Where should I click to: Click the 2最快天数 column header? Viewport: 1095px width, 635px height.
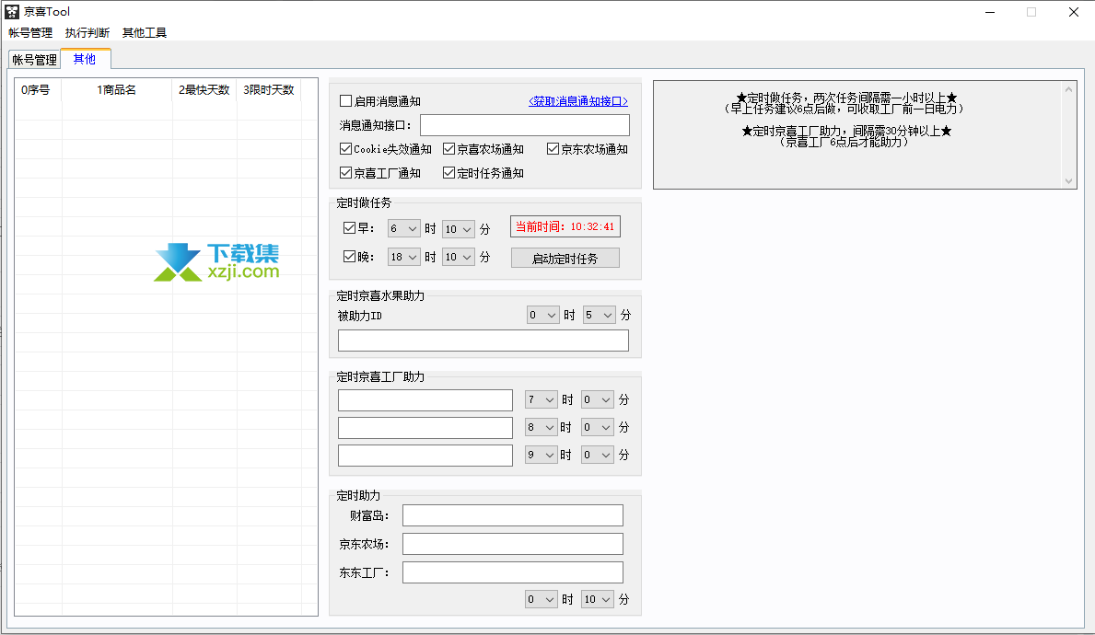(x=204, y=90)
